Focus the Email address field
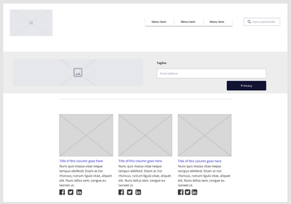291x204 pixels. click(211, 73)
